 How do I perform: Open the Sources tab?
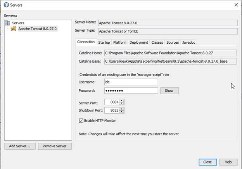(173, 42)
